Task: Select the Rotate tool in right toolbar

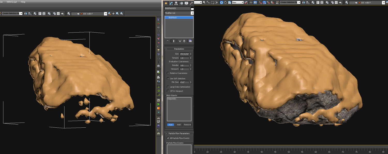Action: pos(226,2)
